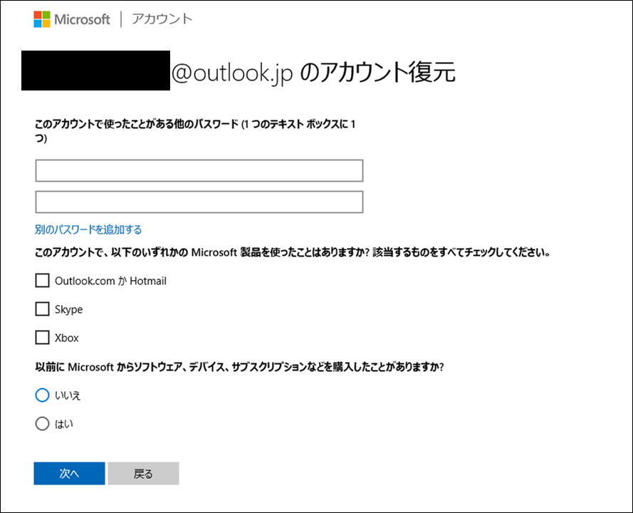Viewport: 633px width, 513px height.
Task: Check the Xbox checkbox
Action: pyautogui.click(x=43, y=337)
